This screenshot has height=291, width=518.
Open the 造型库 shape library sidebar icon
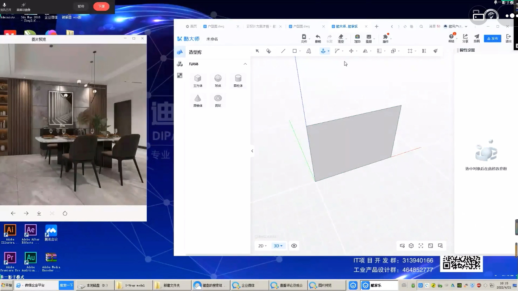(180, 52)
